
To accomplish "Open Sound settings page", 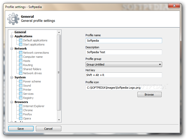I will point(27,86).
